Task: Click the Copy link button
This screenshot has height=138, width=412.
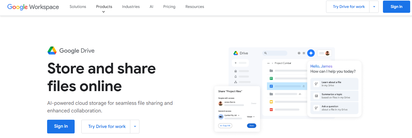Action: click(x=225, y=126)
